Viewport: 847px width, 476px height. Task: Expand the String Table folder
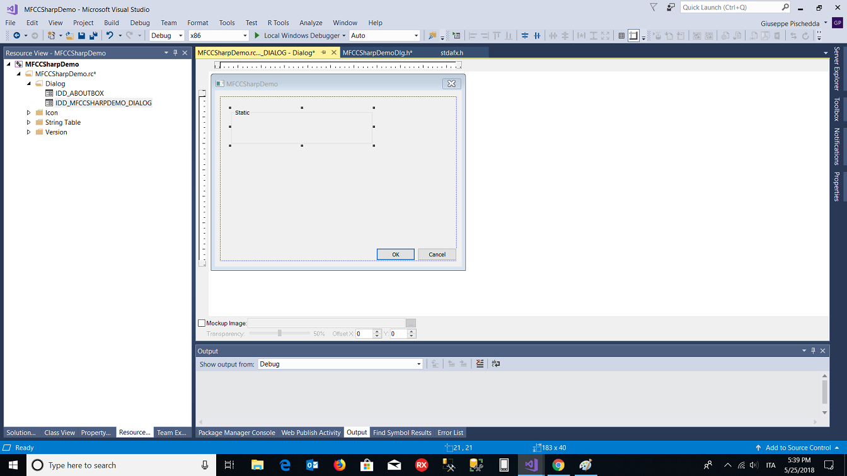tap(29, 123)
